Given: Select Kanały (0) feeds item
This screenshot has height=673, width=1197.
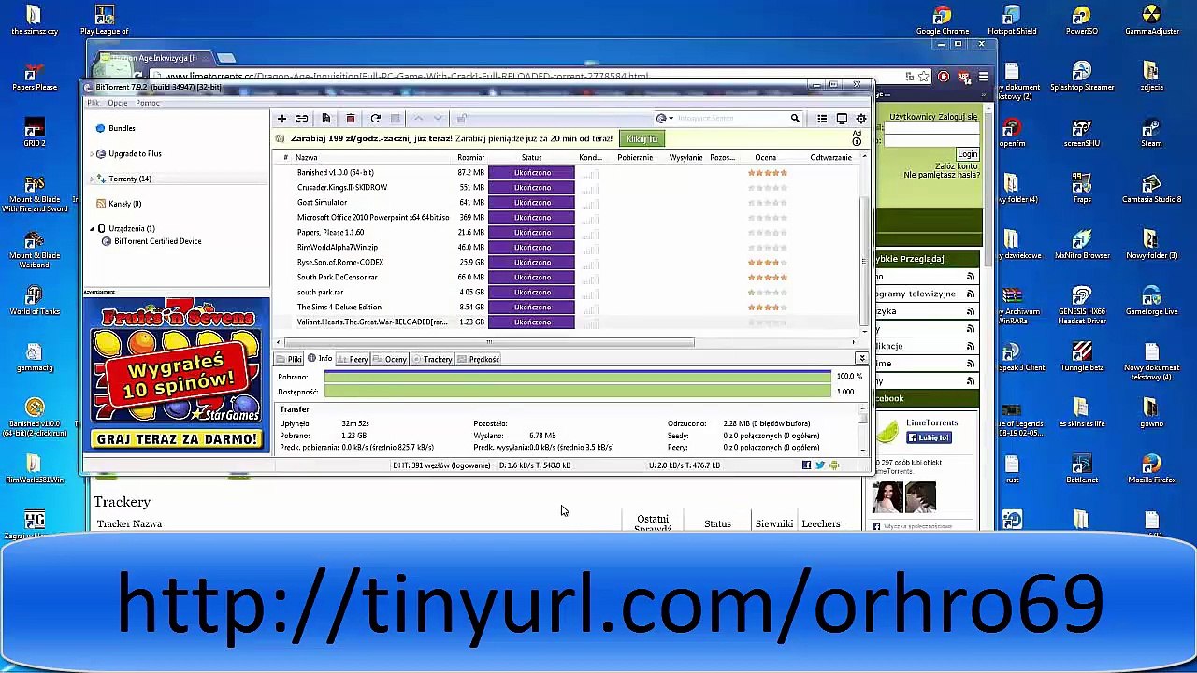Looking at the screenshot, I should (x=124, y=204).
